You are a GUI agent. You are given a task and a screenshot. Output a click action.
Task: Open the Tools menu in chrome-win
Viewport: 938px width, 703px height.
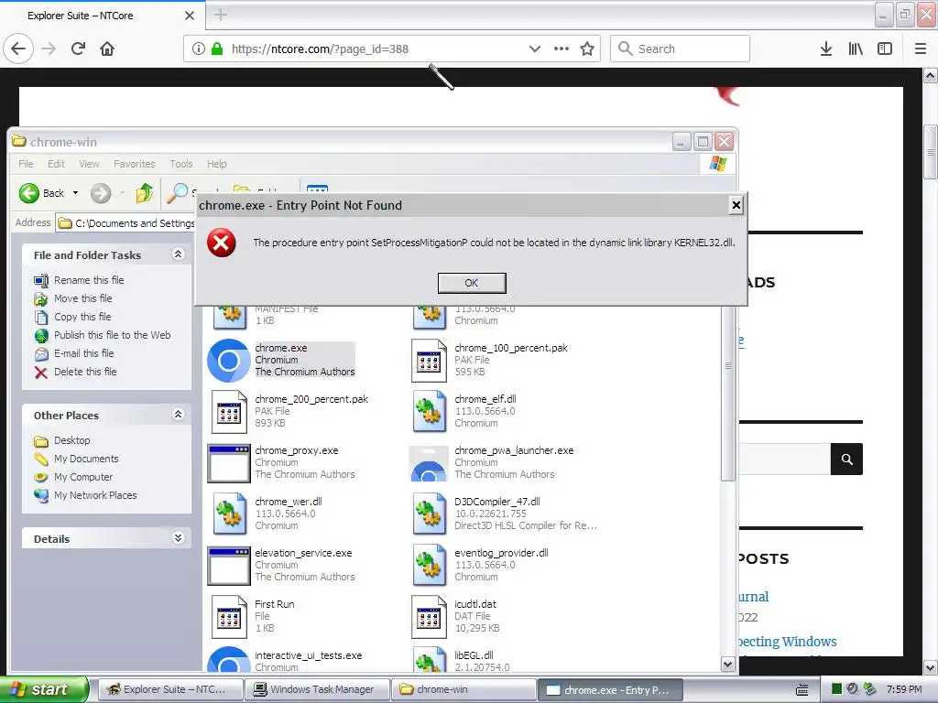[x=181, y=164]
